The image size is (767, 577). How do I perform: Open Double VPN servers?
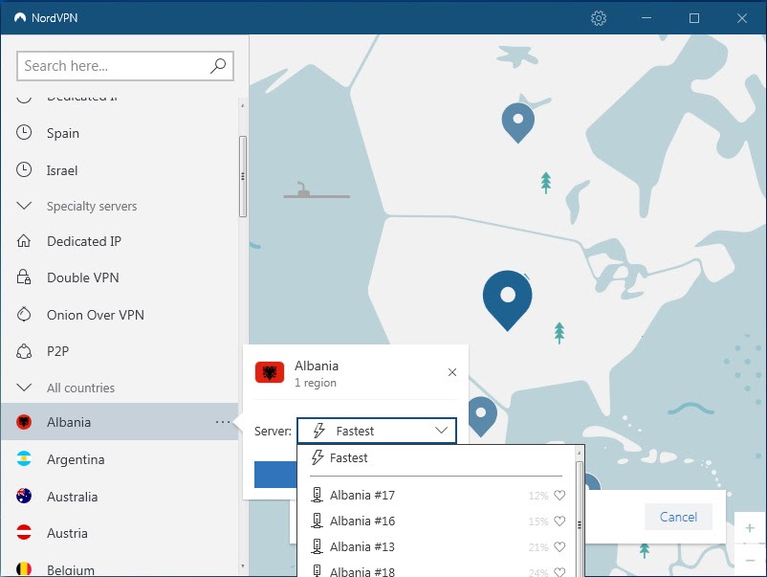pyautogui.click(x=120, y=277)
